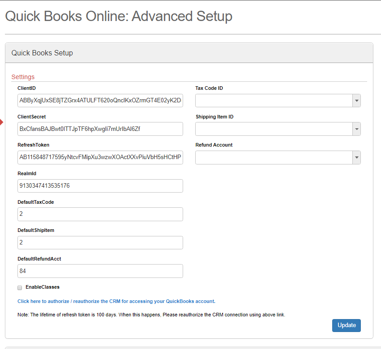381x349 pixels.
Task: Click the refresh token lifetime note text
Action: coord(151,315)
